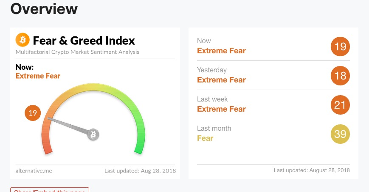The width and height of the screenshot is (369, 192).
Task: Click the Share/Embed this page button
Action: click(50, 190)
